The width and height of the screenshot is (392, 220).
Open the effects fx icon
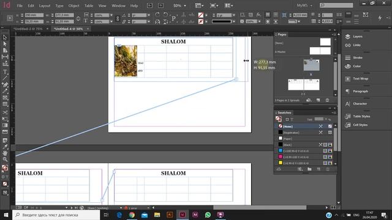[x=258, y=15]
